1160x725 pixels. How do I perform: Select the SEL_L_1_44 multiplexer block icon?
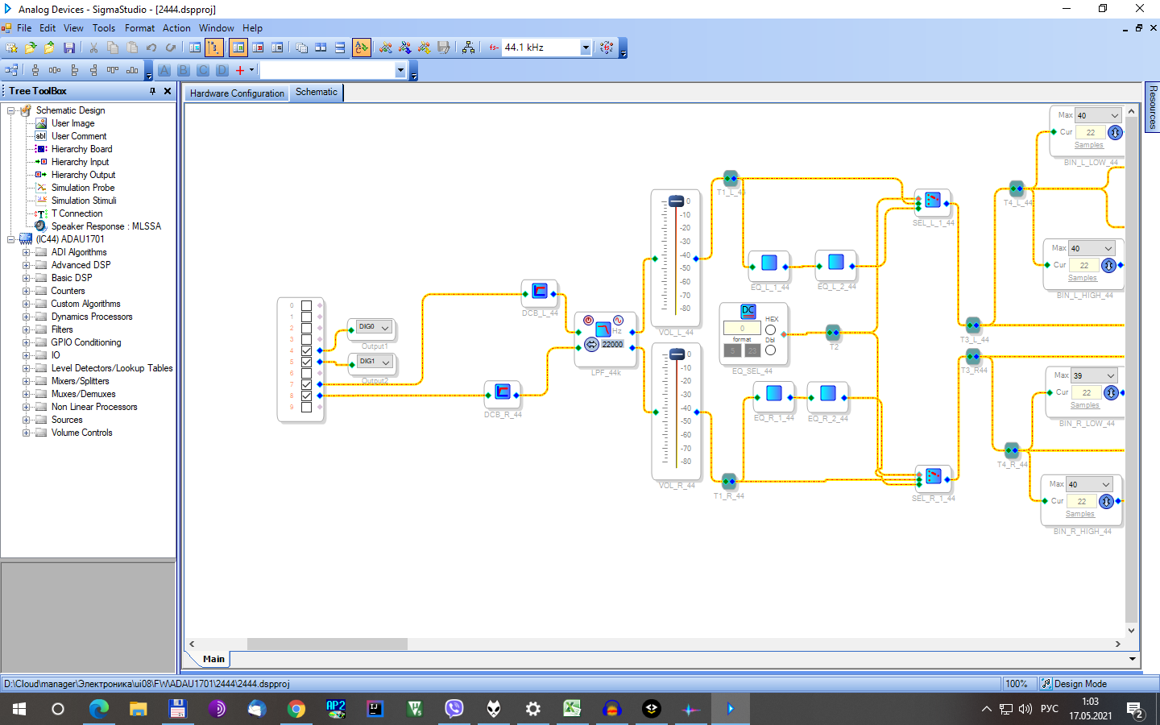[x=933, y=200]
